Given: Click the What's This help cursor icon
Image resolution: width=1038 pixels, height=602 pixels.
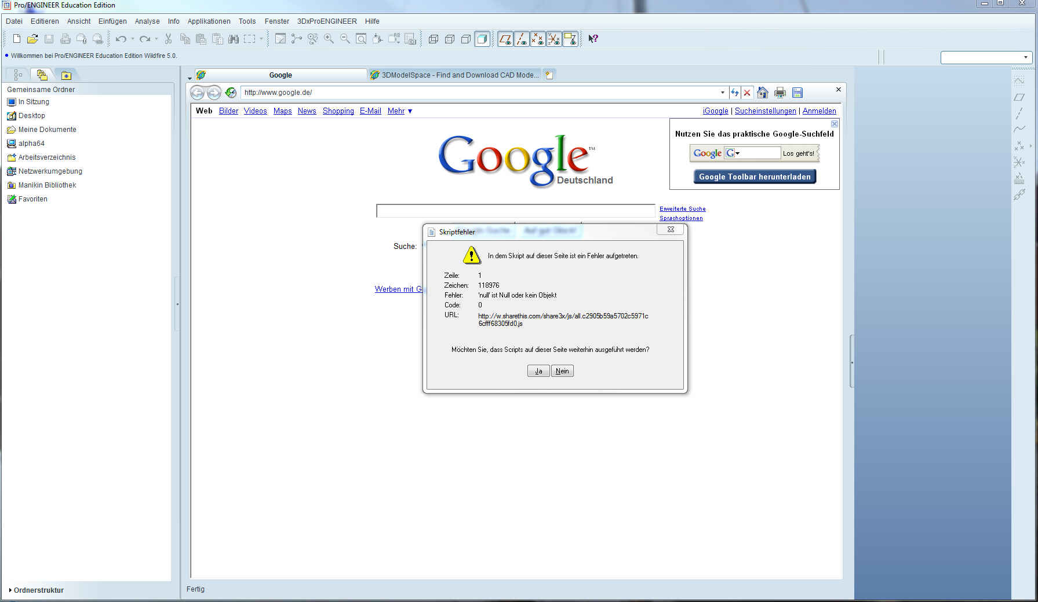Looking at the screenshot, I should (x=593, y=39).
